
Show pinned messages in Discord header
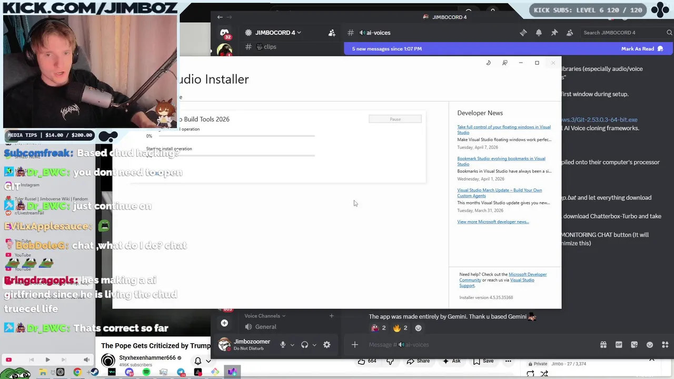pos(554,33)
